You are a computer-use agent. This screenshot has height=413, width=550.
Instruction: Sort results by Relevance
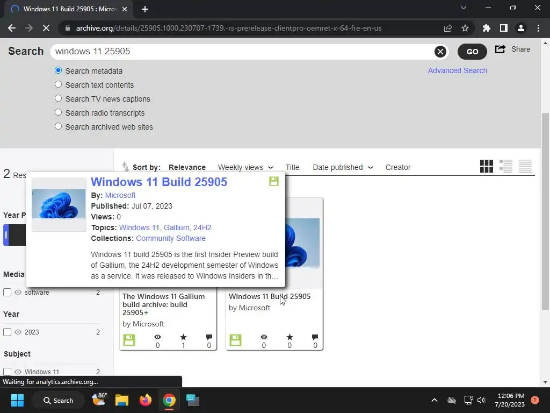pyautogui.click(x=187, y=168)
